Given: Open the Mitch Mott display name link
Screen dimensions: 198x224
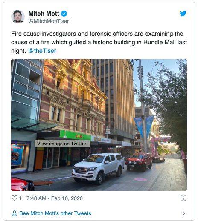Looking at the screenshot, I should pos(44,14).
